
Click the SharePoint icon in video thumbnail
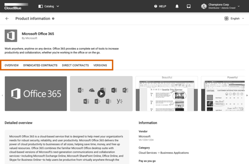97,101
